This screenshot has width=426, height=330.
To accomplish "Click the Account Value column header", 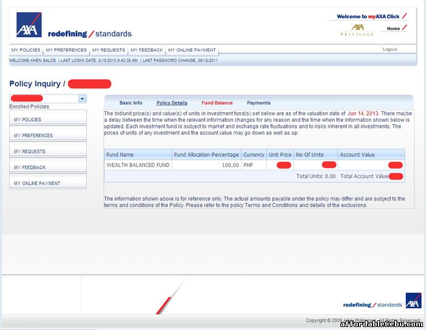I will tap(371, 155).
